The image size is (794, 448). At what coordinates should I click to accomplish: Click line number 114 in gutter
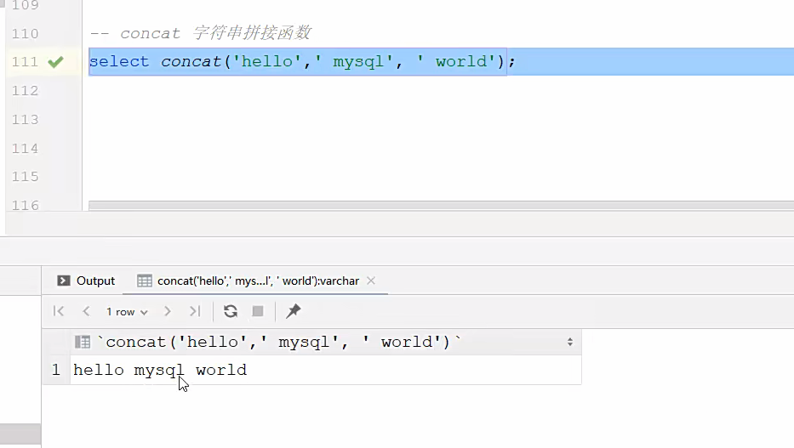[25, 148]
